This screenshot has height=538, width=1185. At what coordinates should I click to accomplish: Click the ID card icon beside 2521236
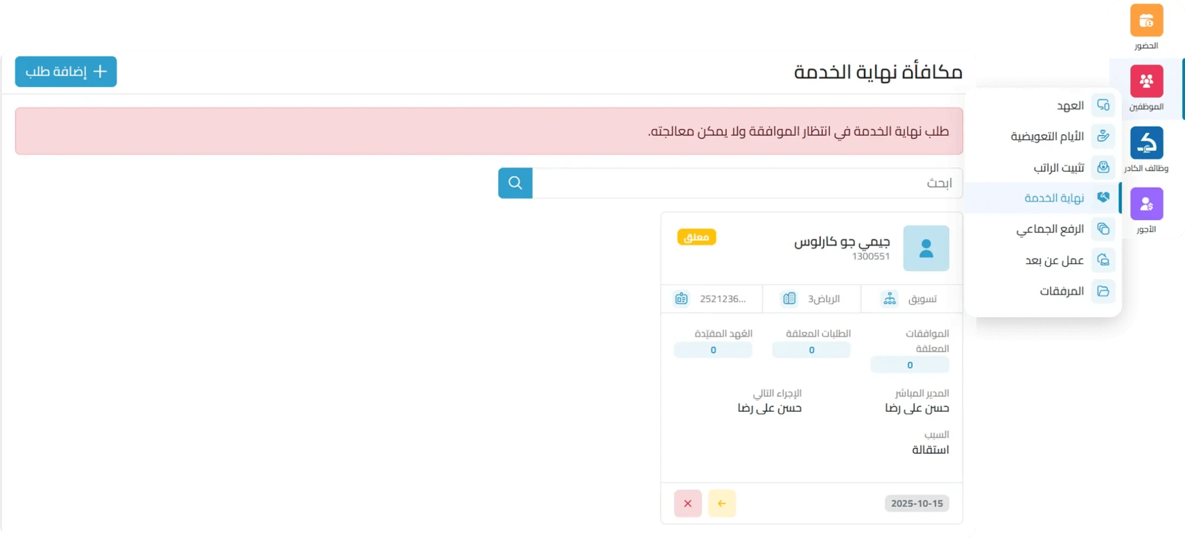[681, 299]
